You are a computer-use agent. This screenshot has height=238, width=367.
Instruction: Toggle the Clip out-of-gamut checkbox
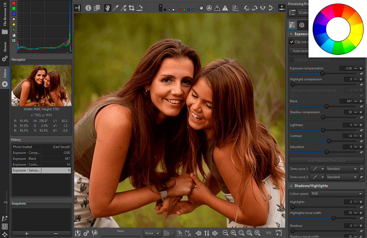(x=292, y=42)
